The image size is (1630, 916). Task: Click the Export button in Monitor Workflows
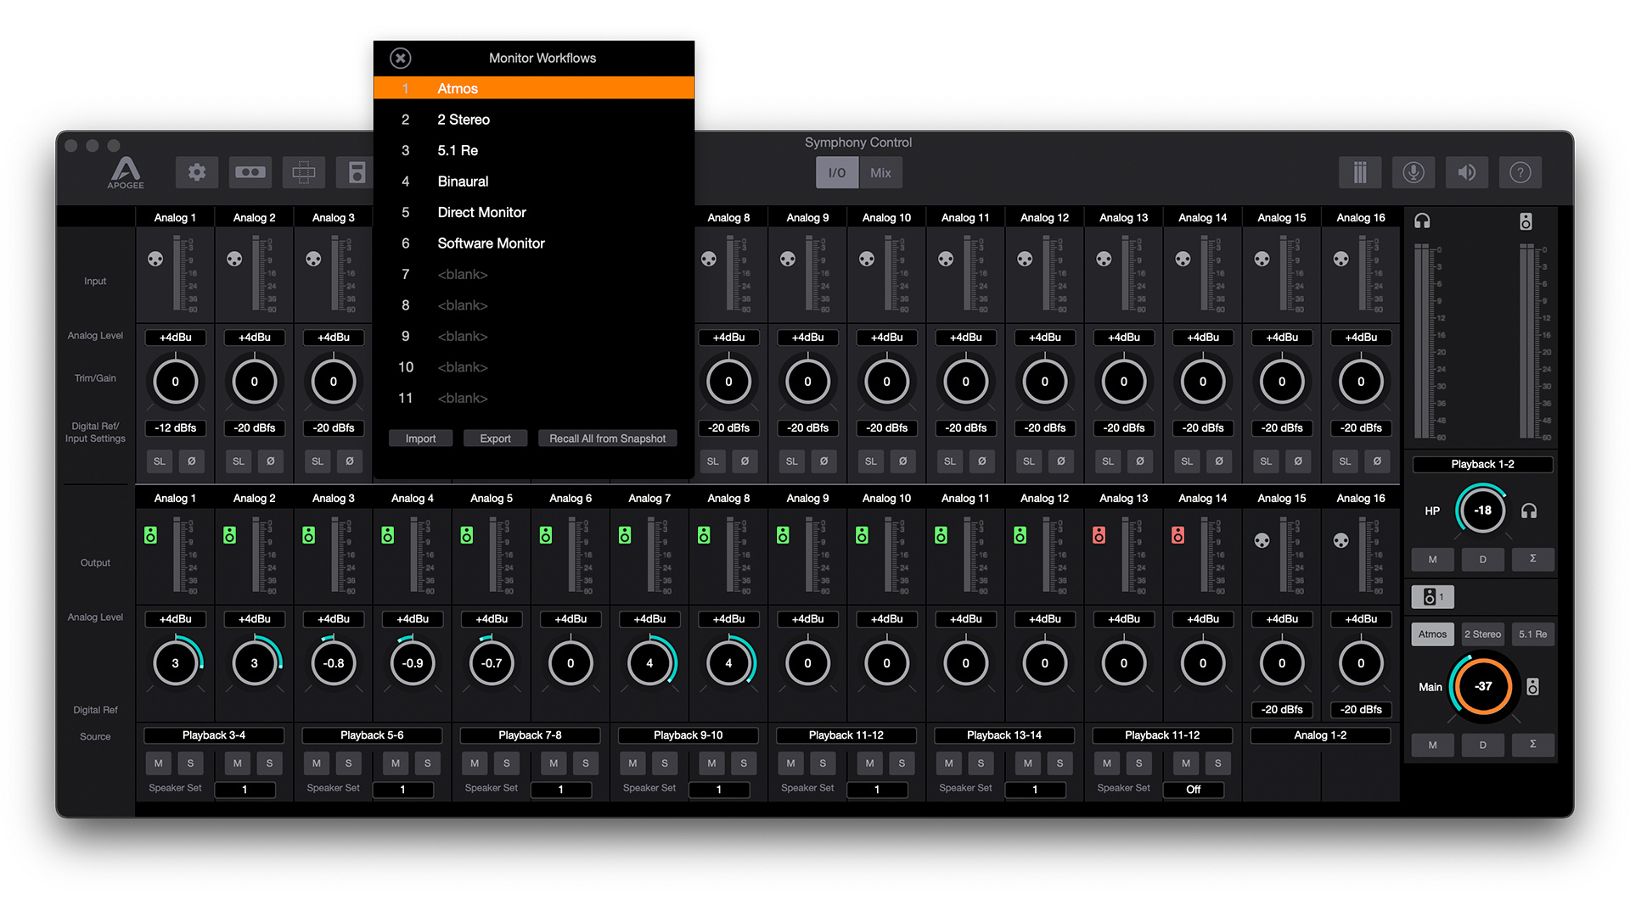tap(495, 438)
